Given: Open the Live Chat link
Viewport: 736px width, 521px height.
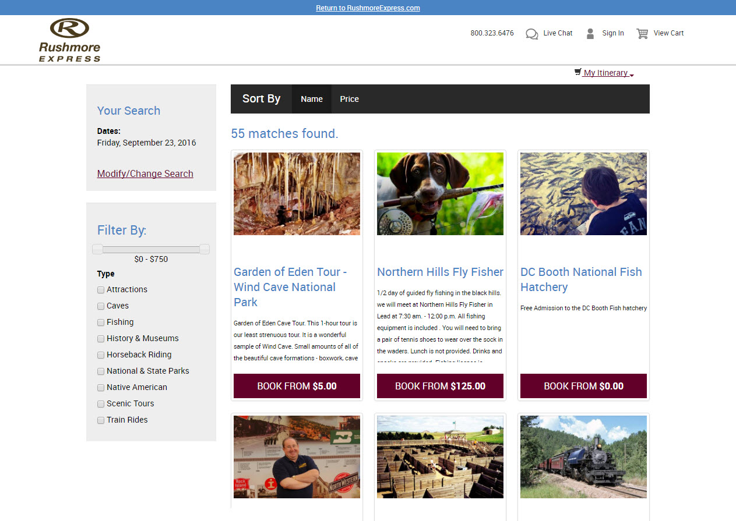Looking at the screenshot, I should [x=558, y=33].
